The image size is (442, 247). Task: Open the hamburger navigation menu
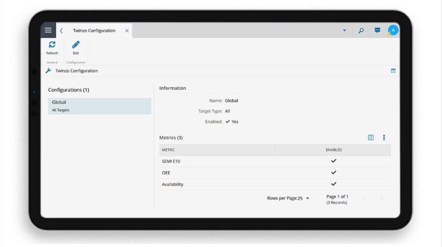48,30
